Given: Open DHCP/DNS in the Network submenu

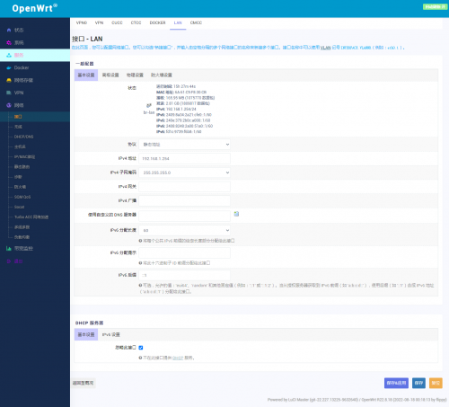Looking at the screenshot, I should coord(24,137).
